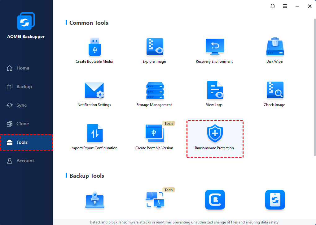The width and height of the screenshot is (316, 225).
Task: Select the Tools sidebar item
Action: (x=26, y=142)
